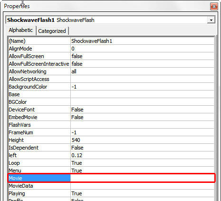
Task: Select the Menu property
Action: (x=39, y=171)
